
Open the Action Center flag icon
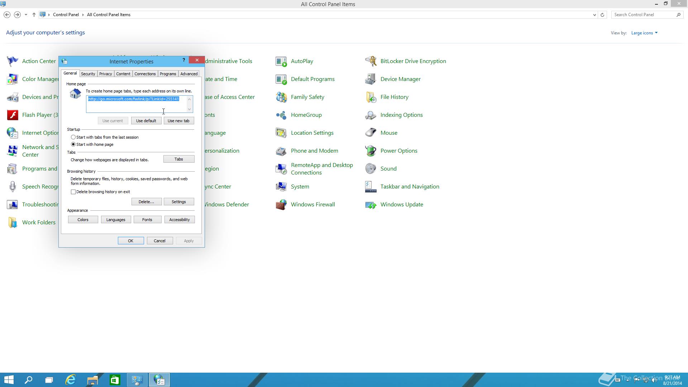(13, 61)
